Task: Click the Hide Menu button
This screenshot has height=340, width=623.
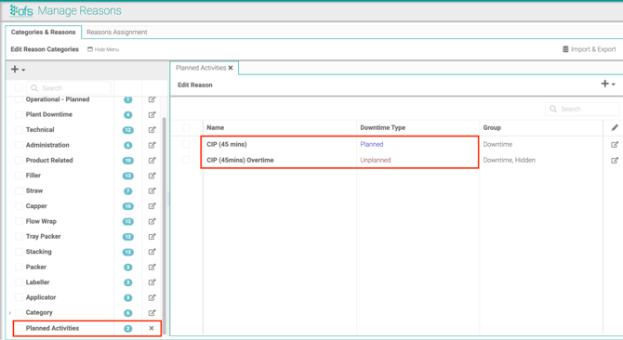Action: [x=103, y=49]
